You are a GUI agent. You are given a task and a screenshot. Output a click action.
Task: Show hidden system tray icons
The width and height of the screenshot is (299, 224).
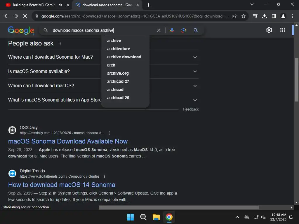click(237, 217)
